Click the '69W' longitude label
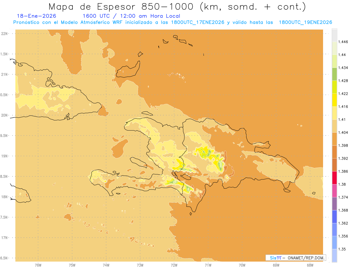 tap(276, 265)
